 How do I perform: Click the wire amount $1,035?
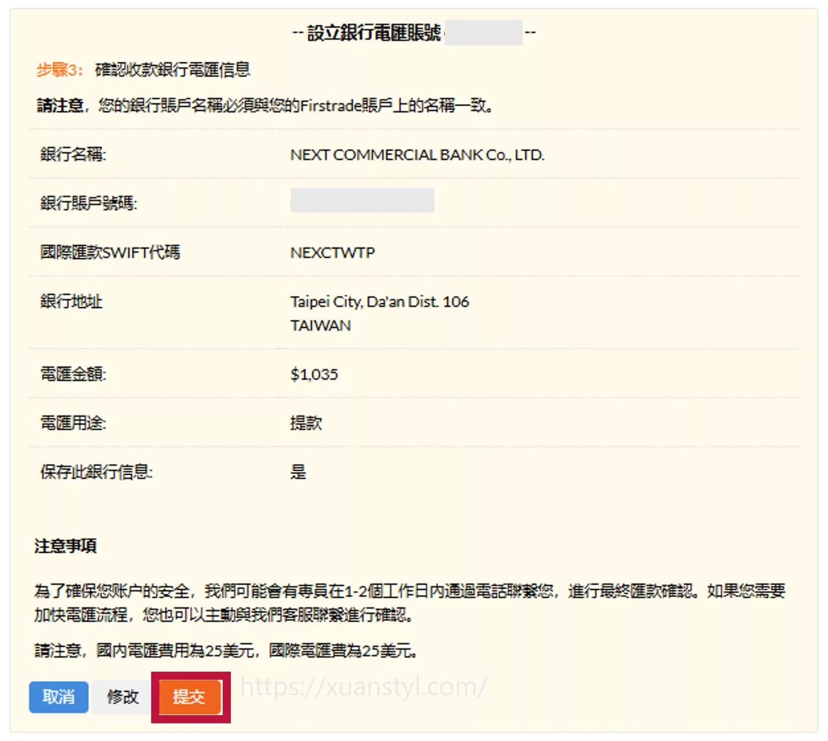tap(314, 374)
